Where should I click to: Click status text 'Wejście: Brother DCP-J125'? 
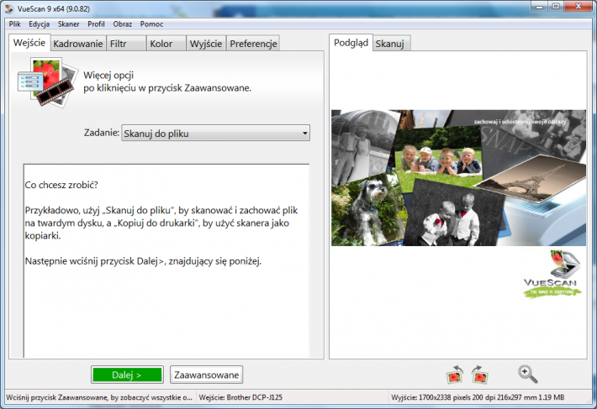(x=240, y=397)
